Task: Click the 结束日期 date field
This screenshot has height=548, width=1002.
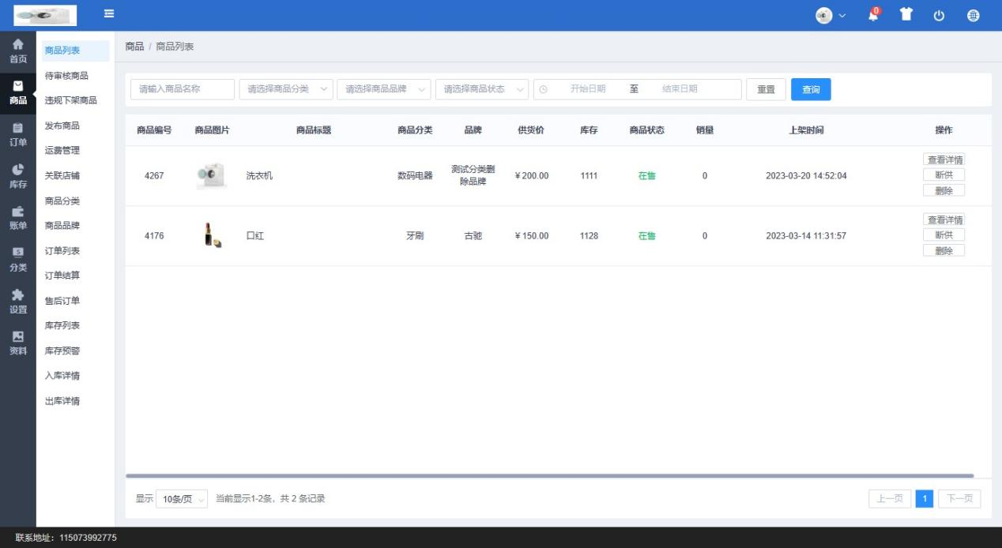Action: (x=680, y=89)
